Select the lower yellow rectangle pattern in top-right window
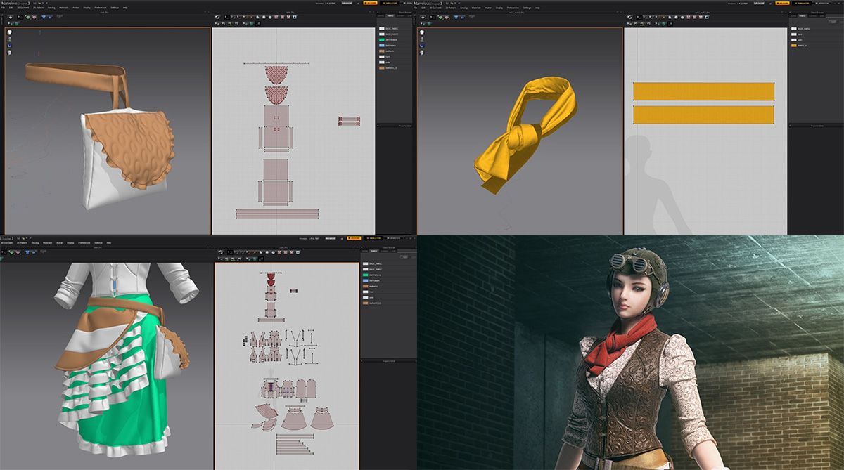 (x=703, y=115)
